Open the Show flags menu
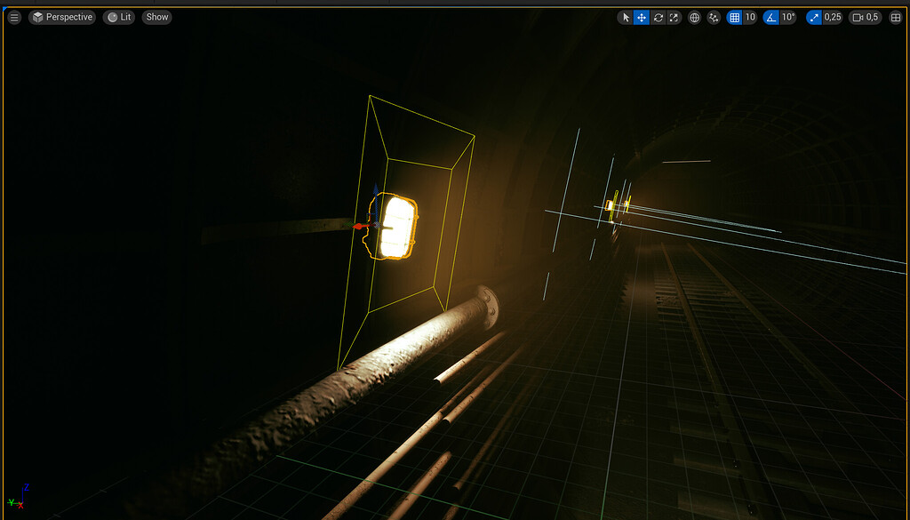Viewport: 910px width, 520px height. [x=157, y=17]
